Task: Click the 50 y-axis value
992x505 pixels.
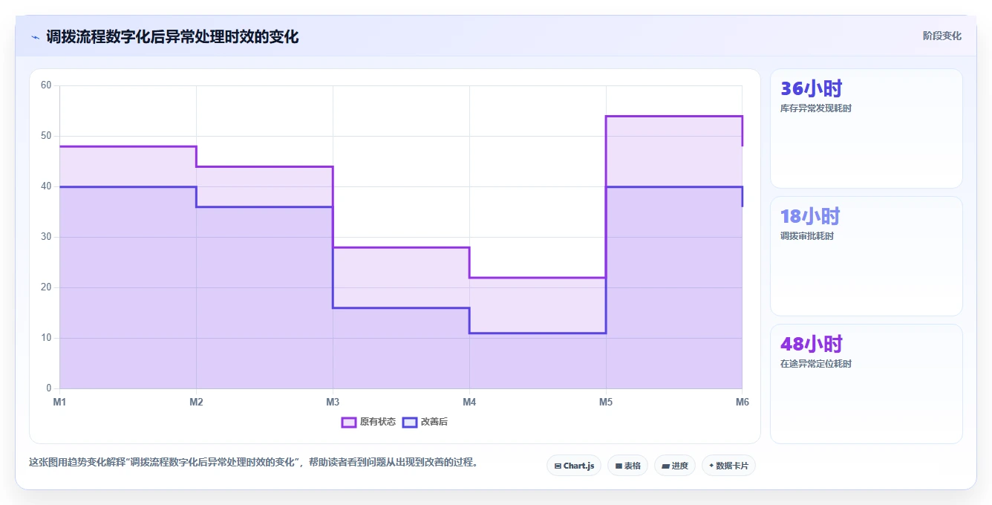Action: (46, 136)
